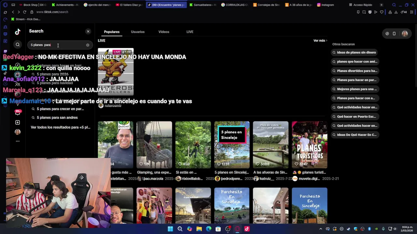This screenshot has height=234, width=417.
Task: Open the Stream - Kick Das bookmark
Action: click(26, 19)
